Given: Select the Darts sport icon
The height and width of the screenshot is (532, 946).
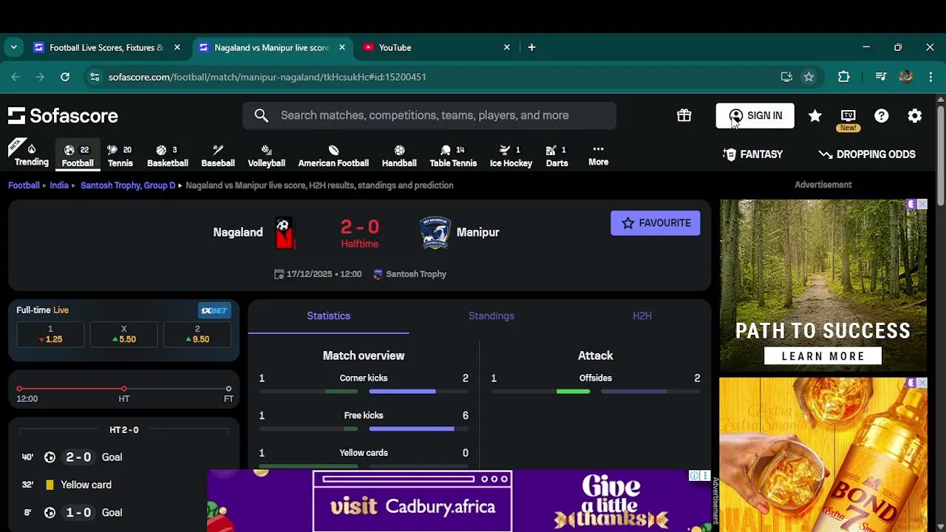Looking at the screenshot, I should 557,155.
